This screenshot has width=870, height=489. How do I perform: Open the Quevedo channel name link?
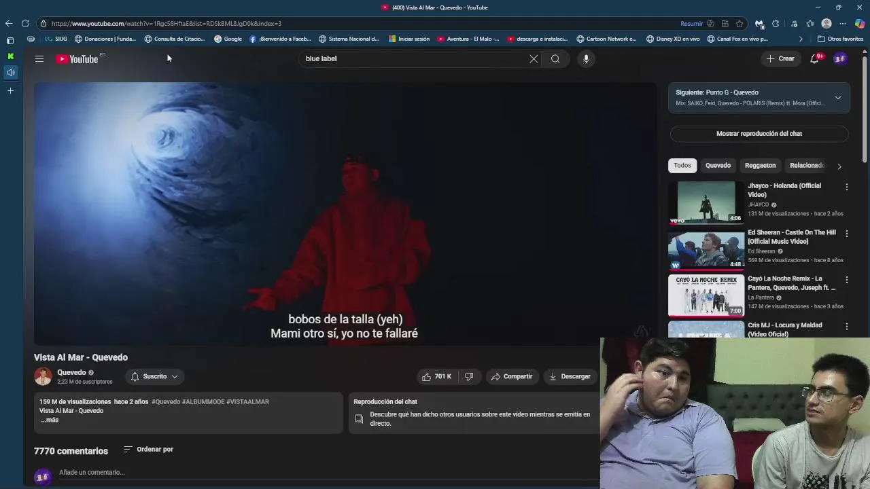[x=71, y=372]
